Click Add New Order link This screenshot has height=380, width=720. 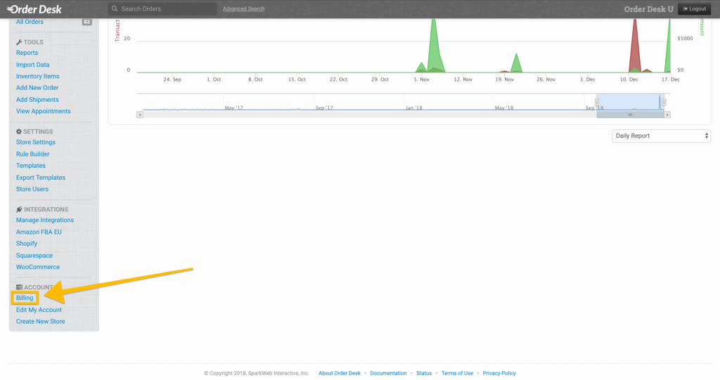37,88
